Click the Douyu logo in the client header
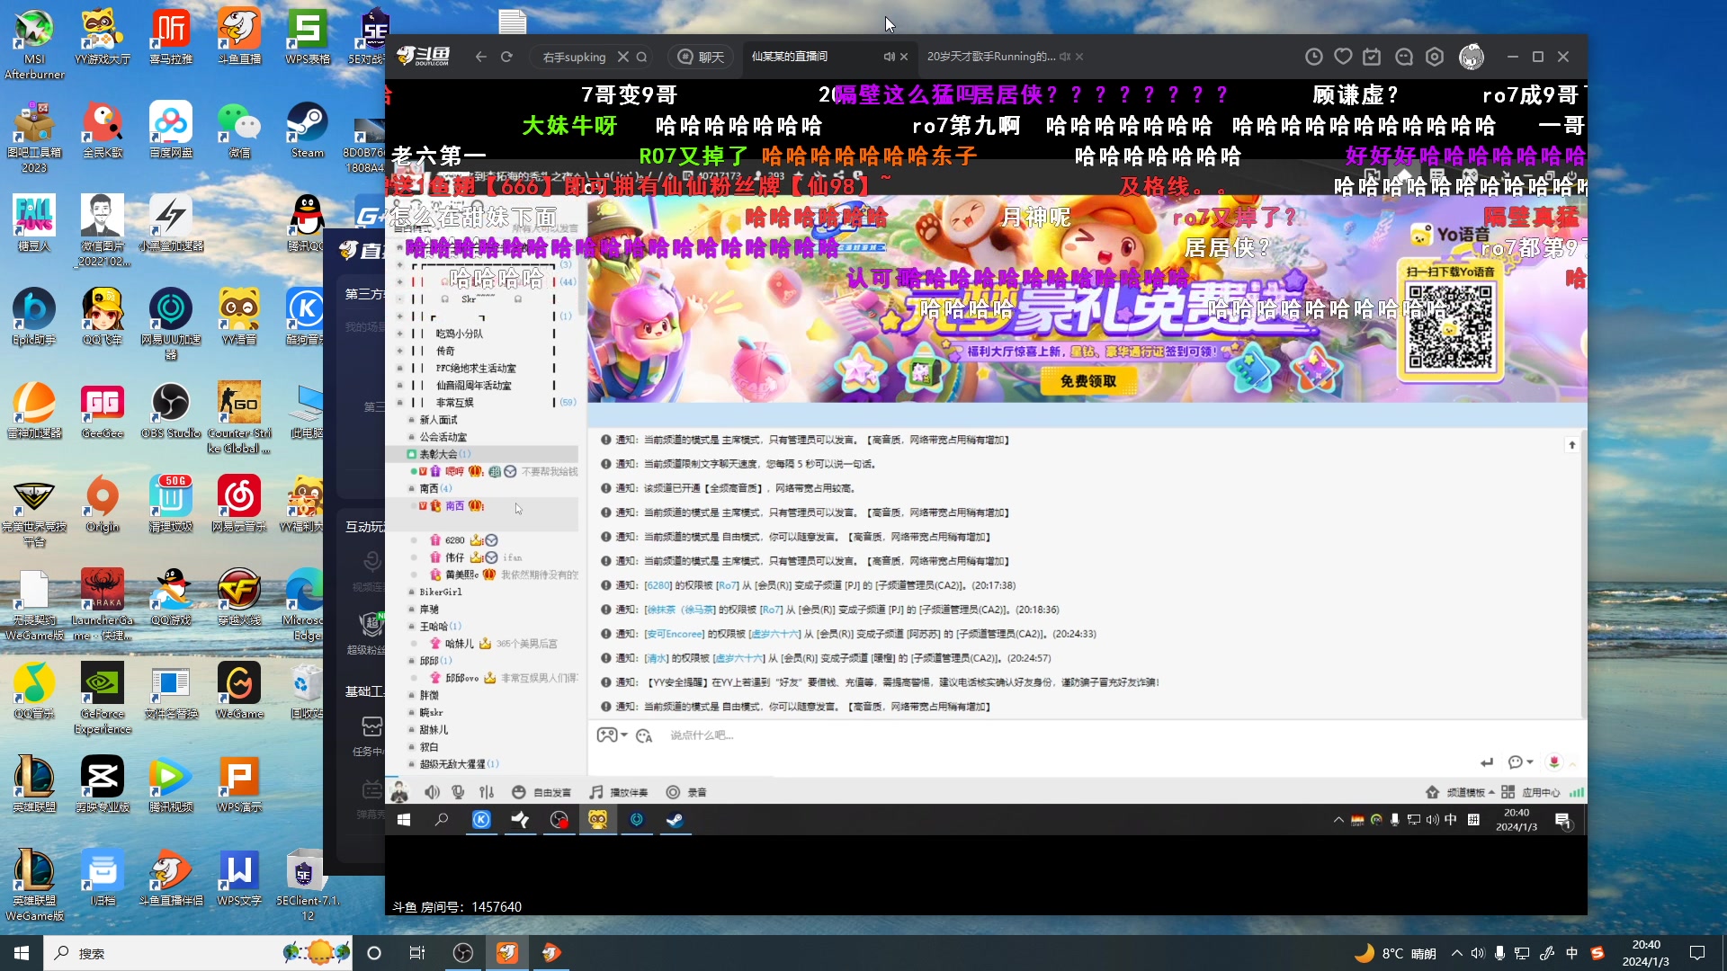Viewport: 1727px width, 971px height. (x=424, y=56)
